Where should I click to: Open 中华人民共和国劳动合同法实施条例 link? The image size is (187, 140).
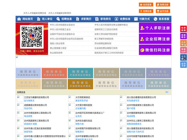pyautogui.click(x=66, y=39)
